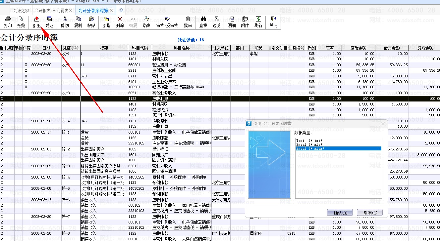Click the 新增 (Add) toolbar icon
Image resolution: width=440 pixels, height=241 pixels.
(x=106, y=22)
